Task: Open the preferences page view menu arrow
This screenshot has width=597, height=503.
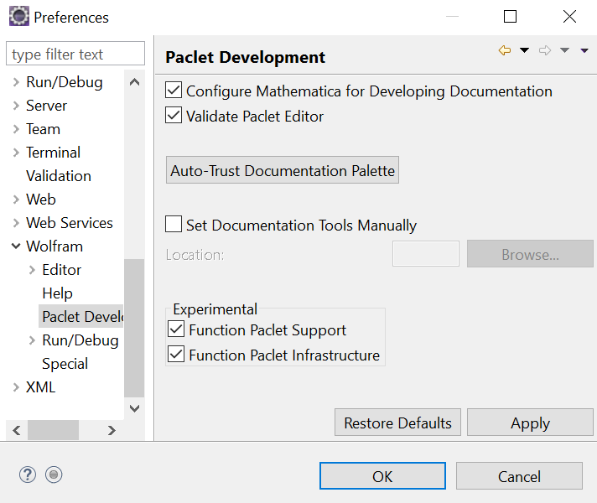Action: pyautogui.click(x=584, y=50)
